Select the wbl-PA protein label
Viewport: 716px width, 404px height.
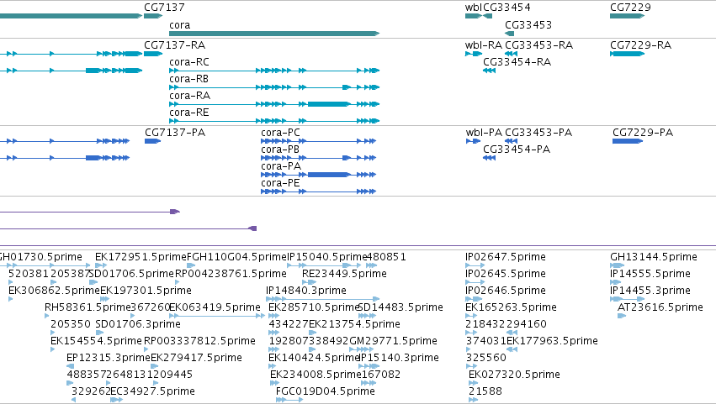484,133
